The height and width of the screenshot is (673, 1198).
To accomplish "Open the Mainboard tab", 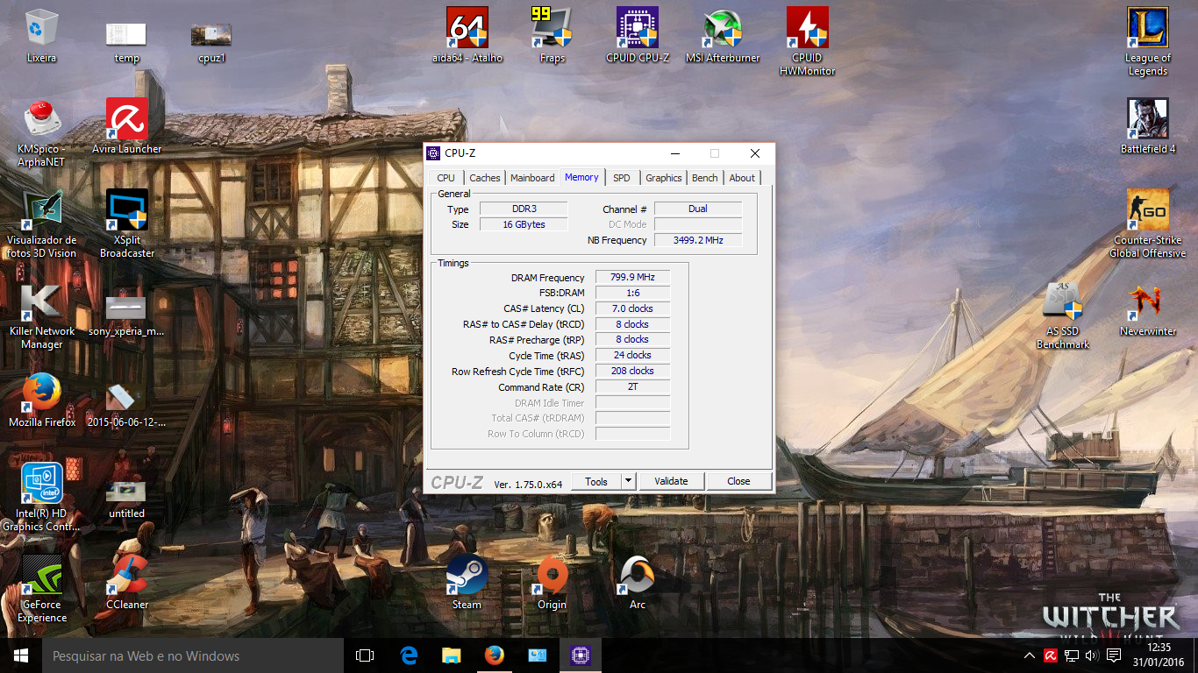I will [x=532, y=178].
